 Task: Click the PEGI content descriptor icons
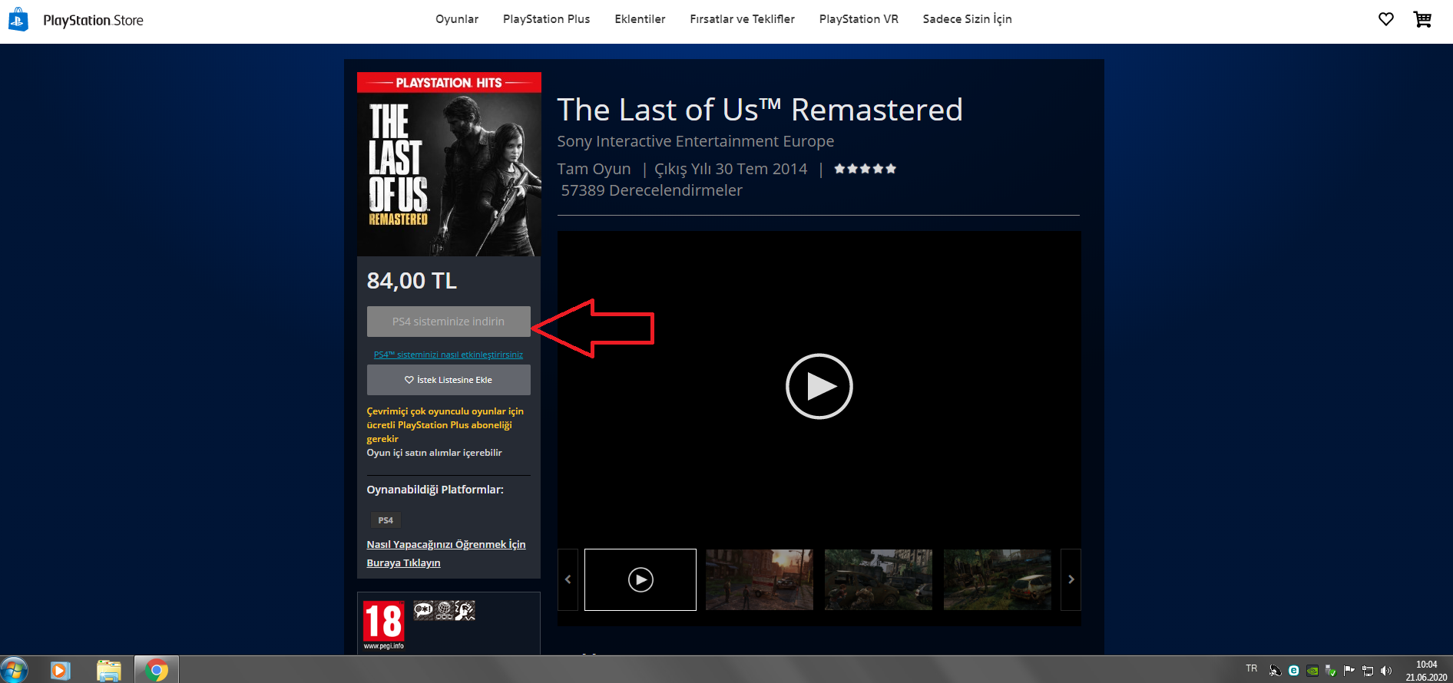pos(445,611)
